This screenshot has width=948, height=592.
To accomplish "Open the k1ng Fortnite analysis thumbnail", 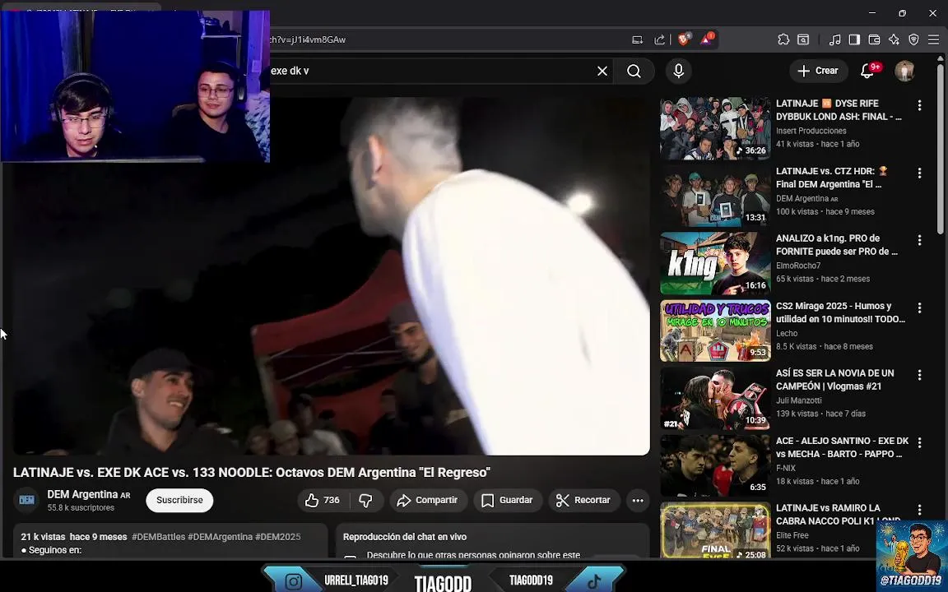I will (x=715, y=263).
